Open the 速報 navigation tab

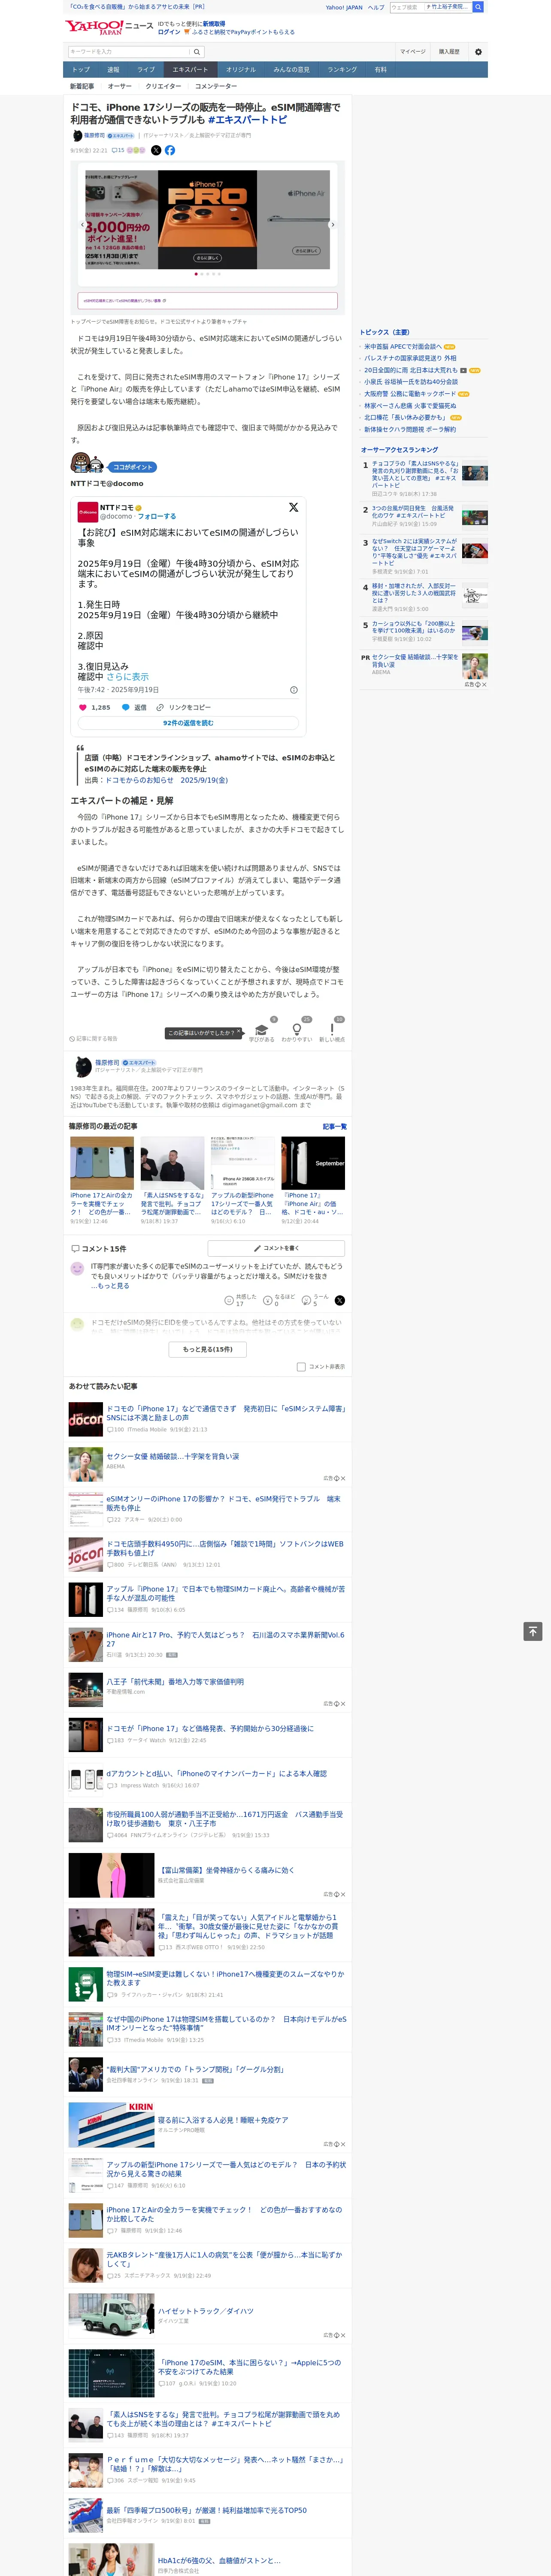click(113, 70)
